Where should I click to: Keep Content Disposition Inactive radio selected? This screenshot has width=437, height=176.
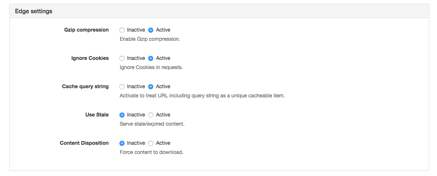coord(122,143)
